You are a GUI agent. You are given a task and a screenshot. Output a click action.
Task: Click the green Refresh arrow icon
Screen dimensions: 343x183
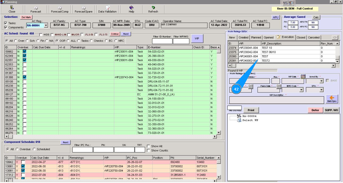(x=153, y=8)
